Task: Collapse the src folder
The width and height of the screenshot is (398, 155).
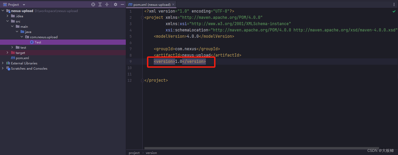Action: pyautogui.click(x=8, y=21)
